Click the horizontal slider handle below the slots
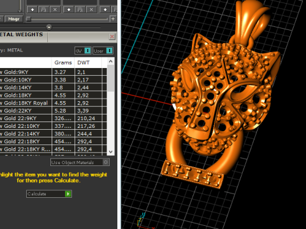Viewport: 306px width, 229px height. coord(28,19)
